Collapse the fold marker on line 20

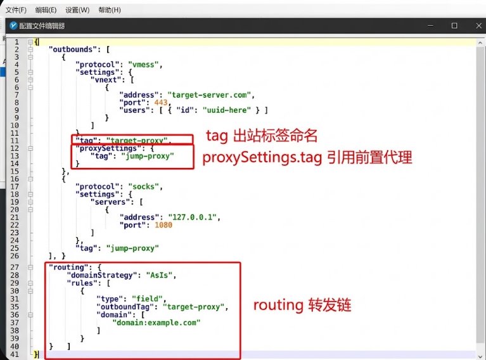pos(30,210)
